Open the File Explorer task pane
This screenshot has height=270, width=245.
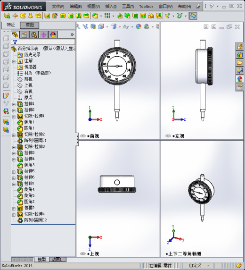point(240,62)
